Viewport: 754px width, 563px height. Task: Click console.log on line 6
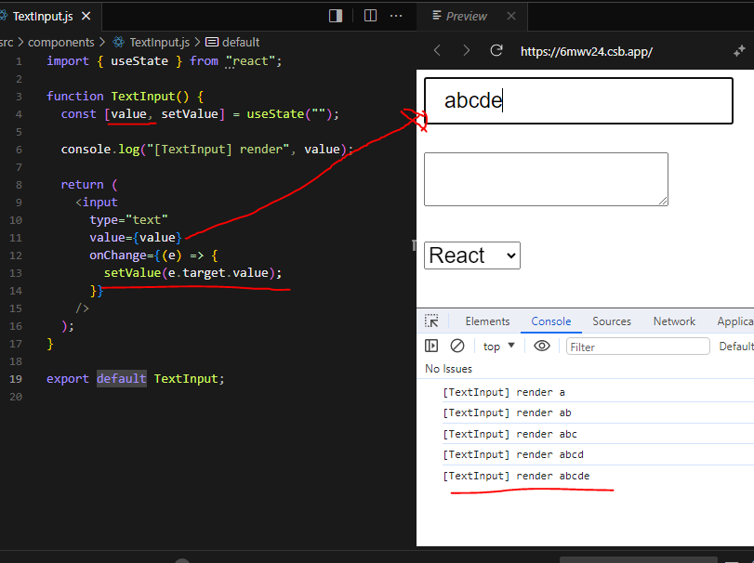pyautogui.click(x=99, y=150)
